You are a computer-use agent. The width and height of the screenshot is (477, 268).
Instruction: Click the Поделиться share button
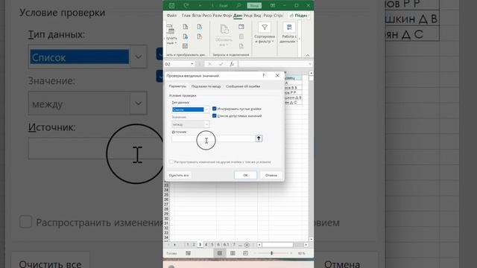pos(298,15)
